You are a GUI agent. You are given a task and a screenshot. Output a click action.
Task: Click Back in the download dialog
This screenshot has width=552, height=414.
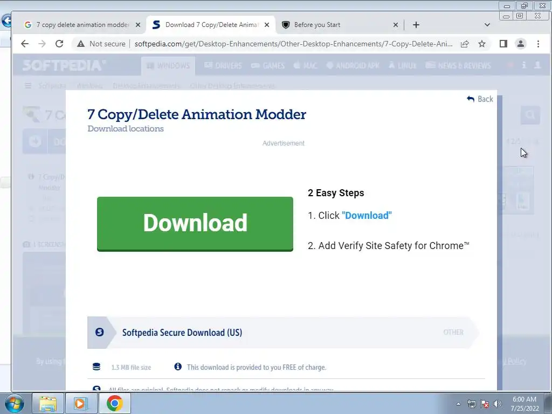[x=480, y=99]
